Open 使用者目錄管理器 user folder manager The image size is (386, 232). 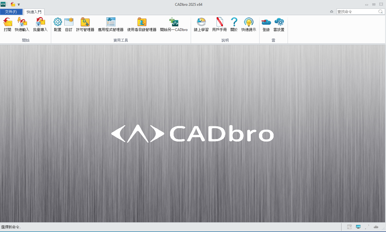(x=142, y=24)
